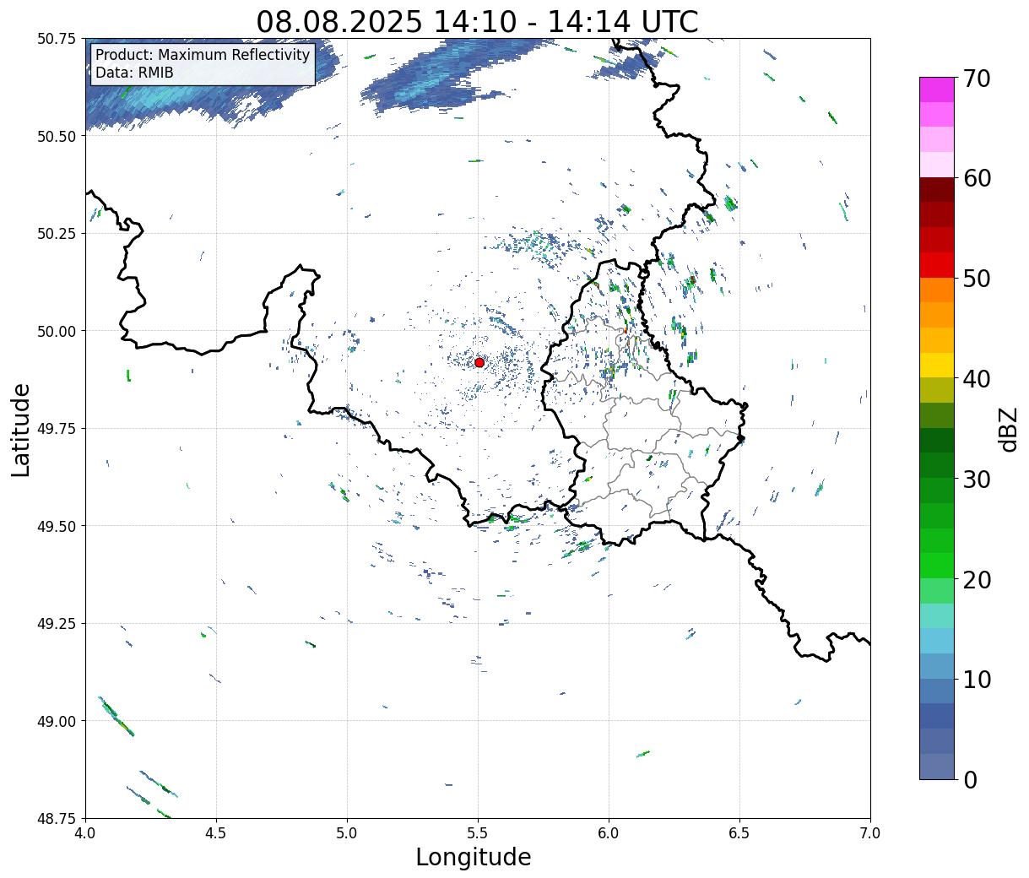Click the red radar location marker

pos(479,362)
